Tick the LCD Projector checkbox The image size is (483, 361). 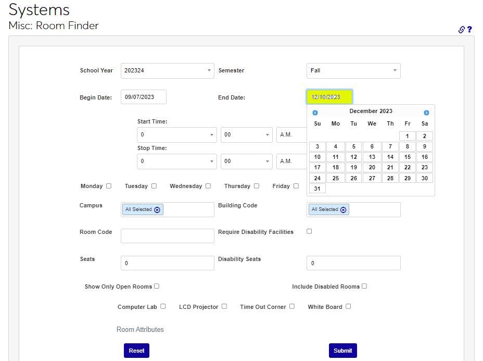click(224, 306)
